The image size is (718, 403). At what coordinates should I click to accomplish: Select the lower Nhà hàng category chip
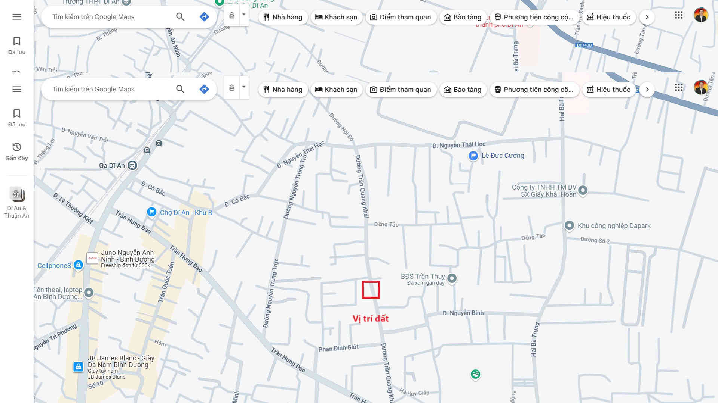point(283,90)
